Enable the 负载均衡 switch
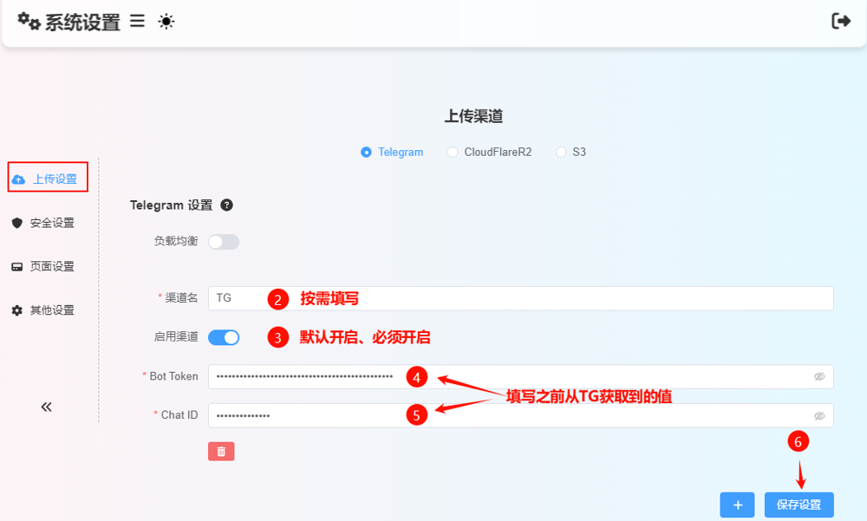 223,242
